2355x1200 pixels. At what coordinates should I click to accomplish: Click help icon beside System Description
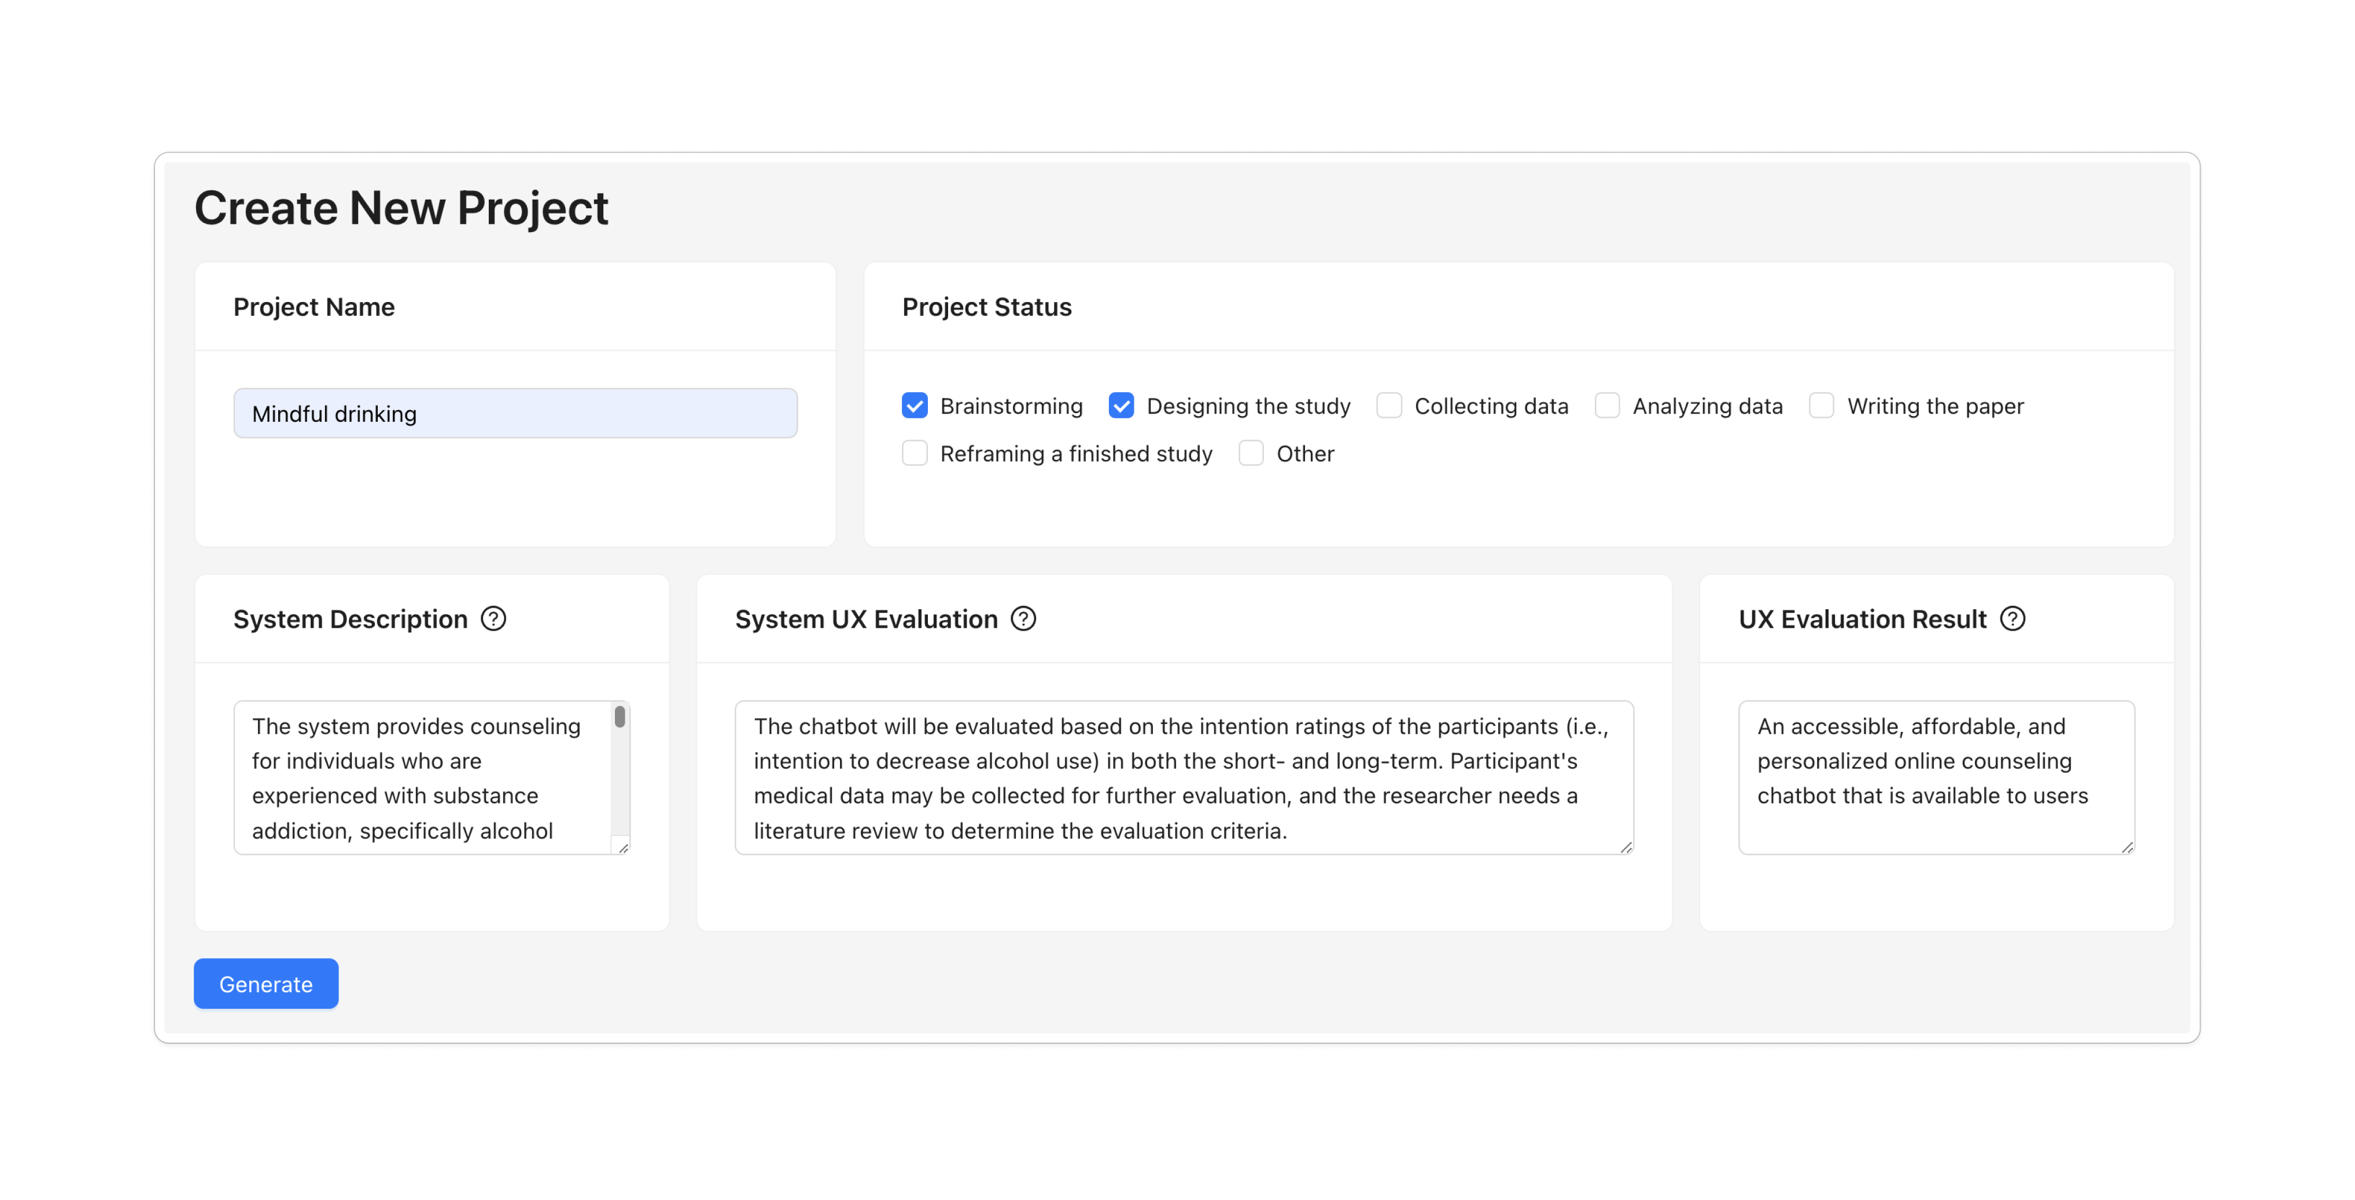point(493,619)
